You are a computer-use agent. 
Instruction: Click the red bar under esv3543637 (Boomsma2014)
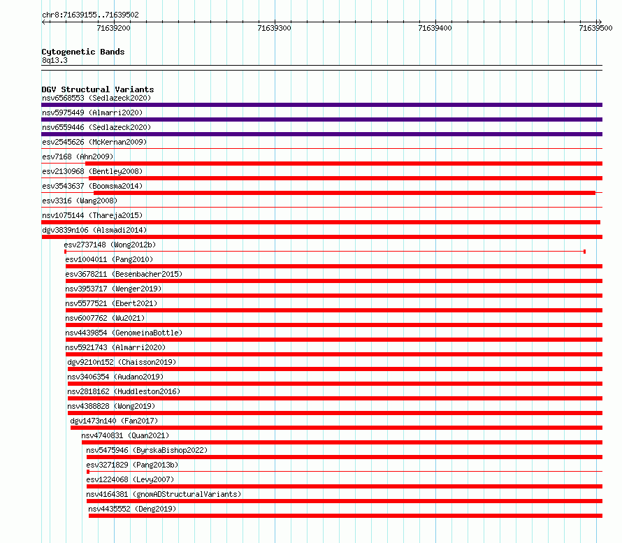(x=345, y=193)
